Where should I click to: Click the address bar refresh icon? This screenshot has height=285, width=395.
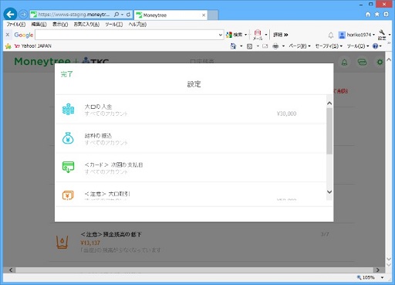[x=128, y=15]
